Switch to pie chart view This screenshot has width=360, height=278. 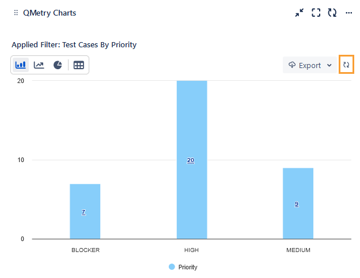58,65
